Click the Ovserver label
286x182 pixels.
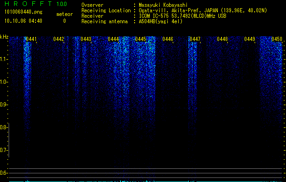coord(92,5)
